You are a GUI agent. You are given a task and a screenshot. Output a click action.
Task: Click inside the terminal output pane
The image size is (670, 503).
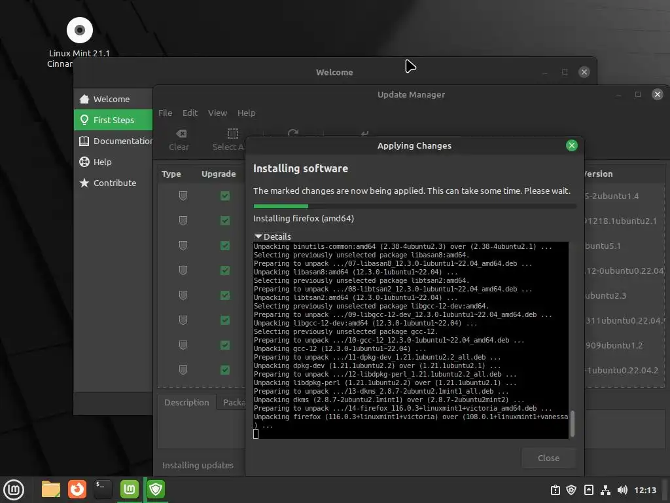tap(411, 340)
